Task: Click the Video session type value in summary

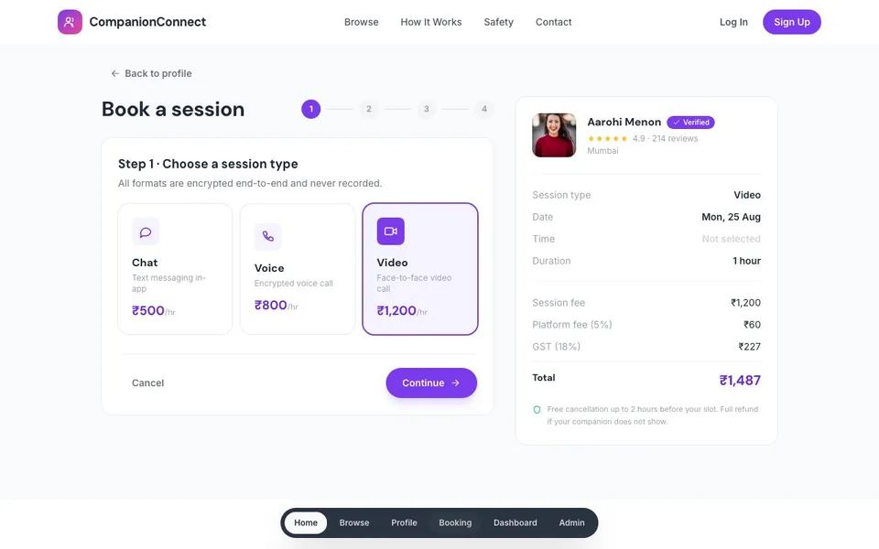Action: click(x=747, y=195)
